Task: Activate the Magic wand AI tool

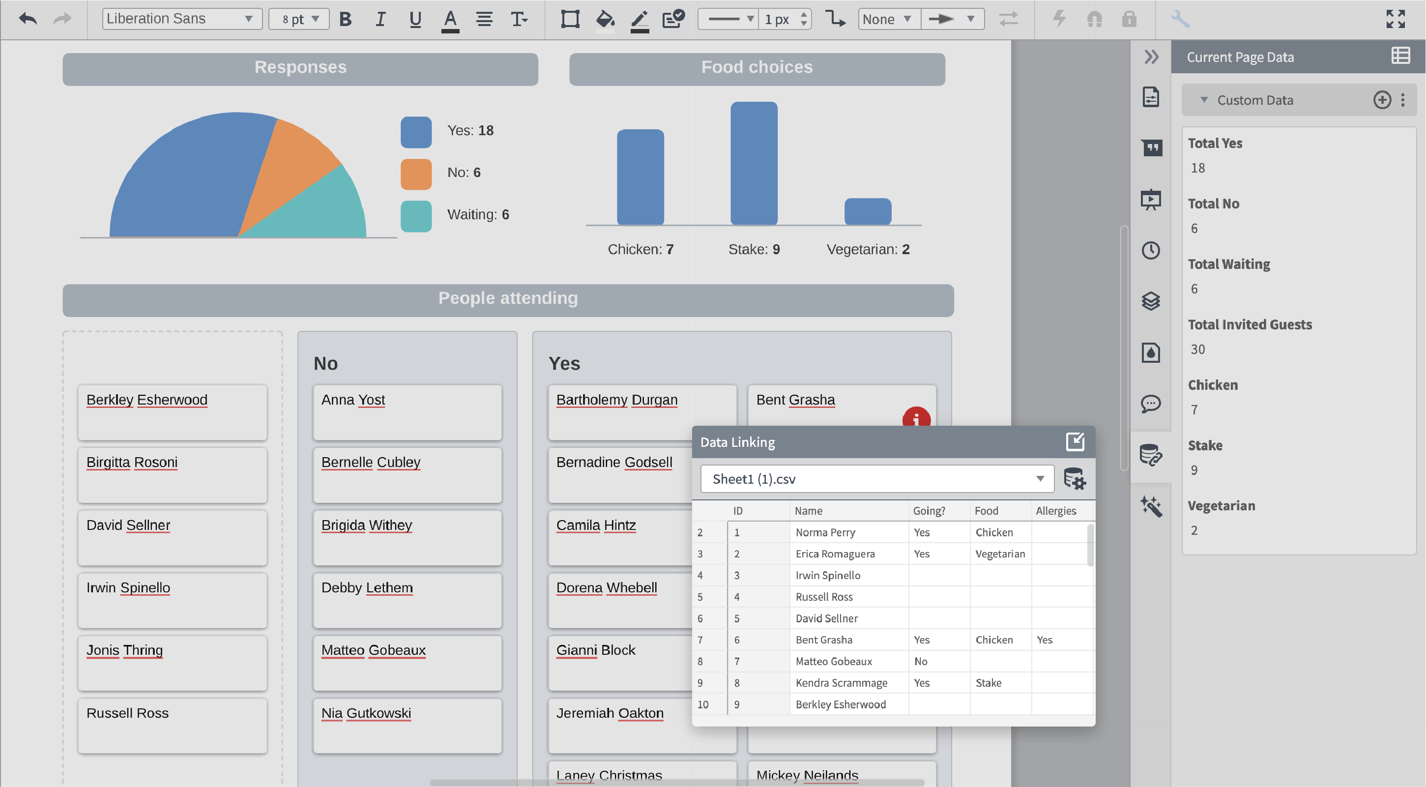Action: pos(1151,505)
